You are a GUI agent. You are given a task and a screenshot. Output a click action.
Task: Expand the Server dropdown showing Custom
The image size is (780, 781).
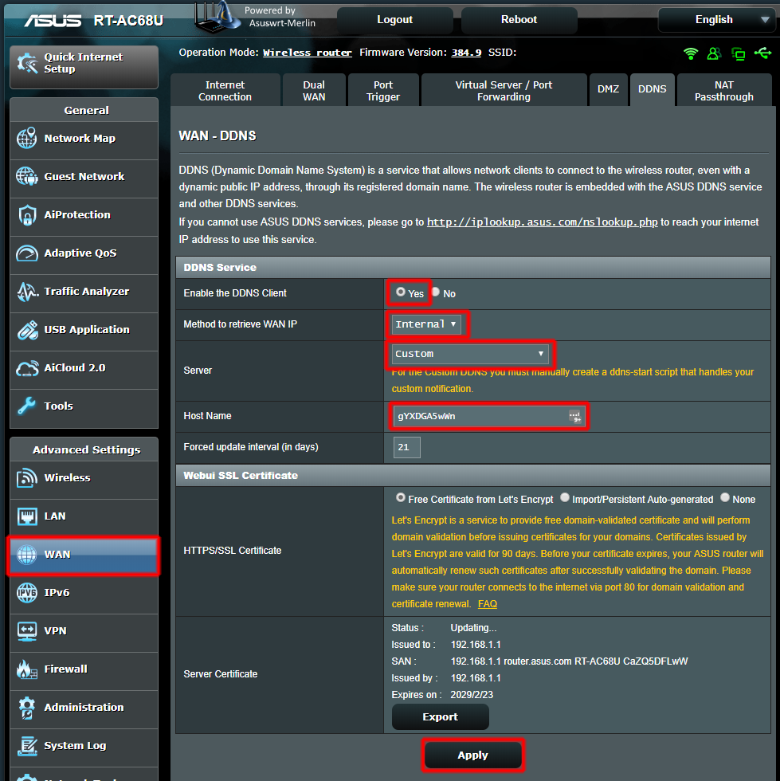pyautogui.click(x=470, y=354)
